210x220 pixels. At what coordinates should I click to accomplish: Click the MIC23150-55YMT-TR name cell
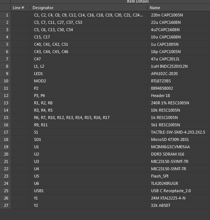click(179, 161)
